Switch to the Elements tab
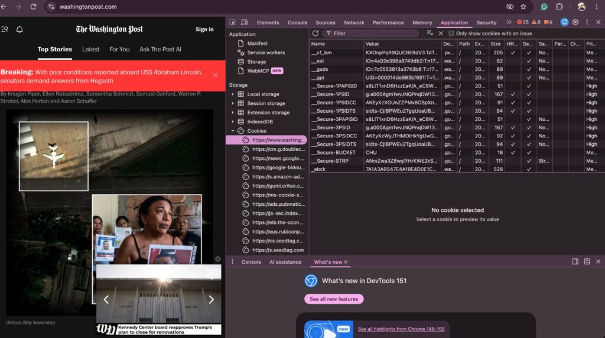This screenshot has height=338, width=605. click(x=268, y=23)
